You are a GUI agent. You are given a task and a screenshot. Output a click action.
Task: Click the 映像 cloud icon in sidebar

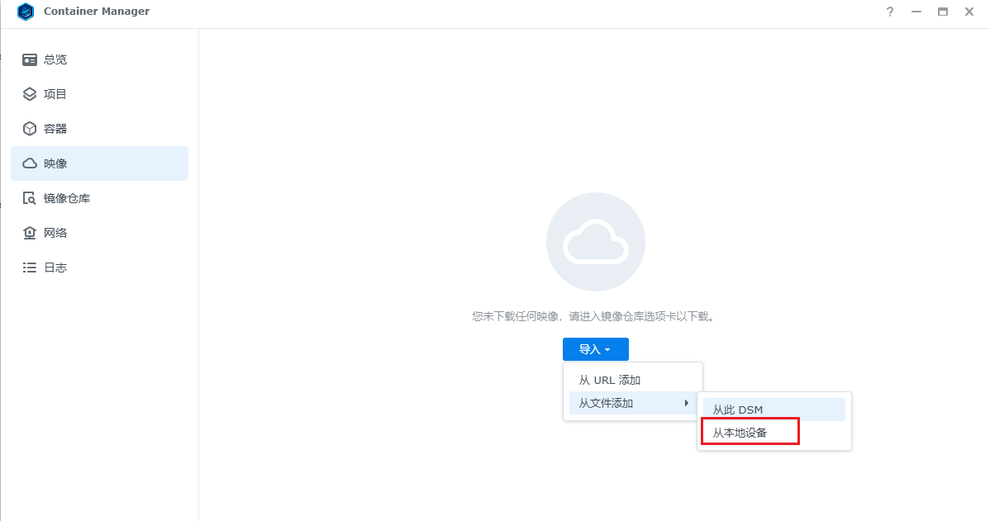[x=30, y=163]
